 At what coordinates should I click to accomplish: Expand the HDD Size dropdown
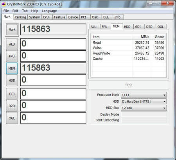(144, 108)
